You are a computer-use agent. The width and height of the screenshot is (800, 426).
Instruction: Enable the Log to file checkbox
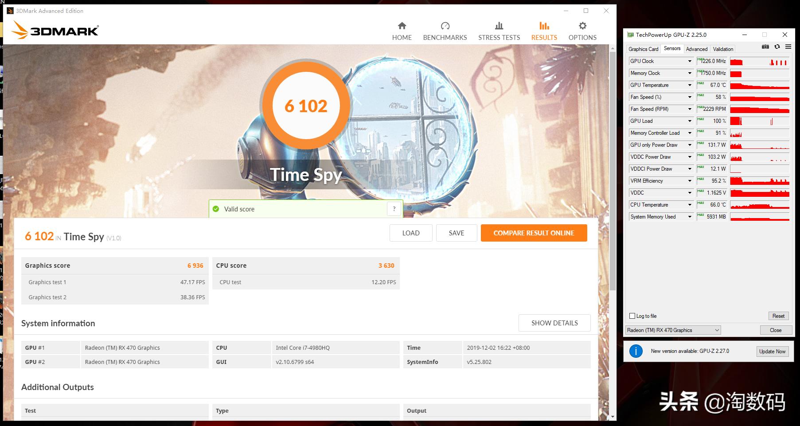pyautogui.click(x=632, y=316)
